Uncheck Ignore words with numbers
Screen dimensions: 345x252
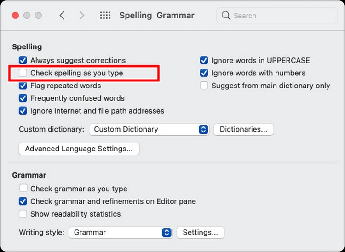click(x=204, y=73)
